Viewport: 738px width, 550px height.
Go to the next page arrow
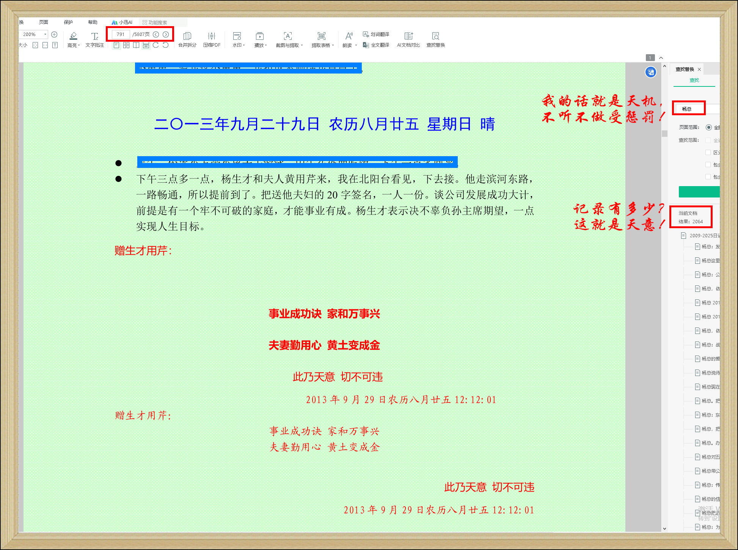[x=166, y=34]
